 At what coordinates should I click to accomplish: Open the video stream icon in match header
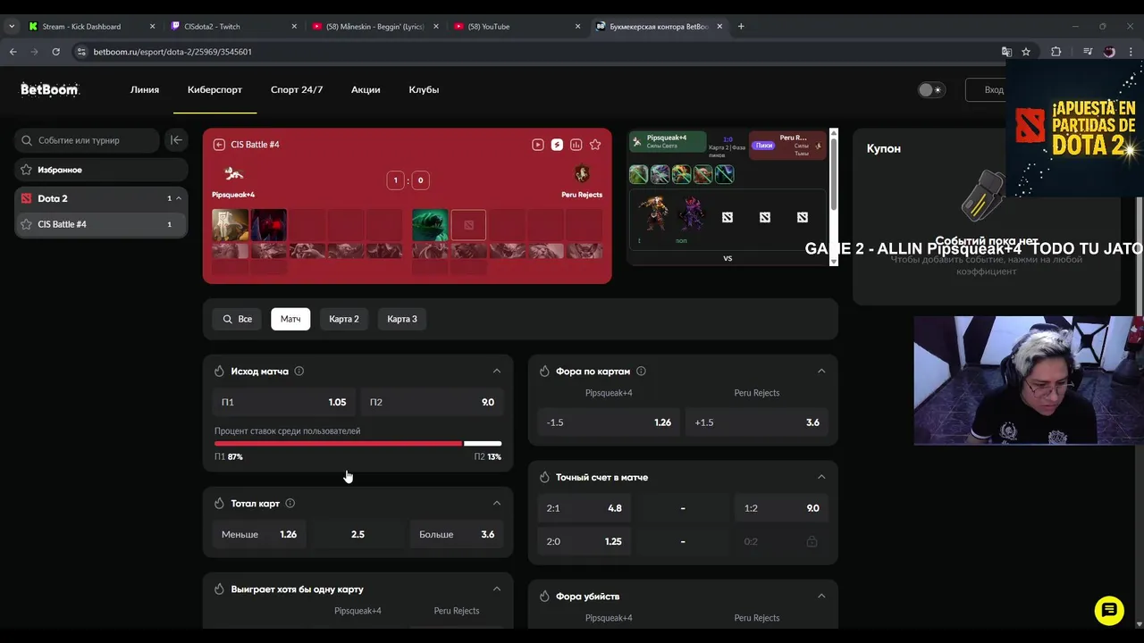[538, 145]
